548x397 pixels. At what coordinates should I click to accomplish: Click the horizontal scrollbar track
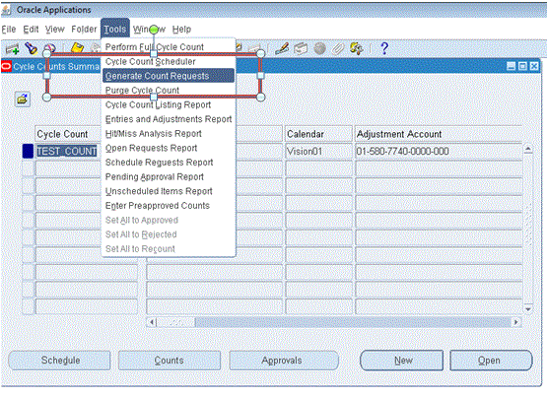(353, 322)
